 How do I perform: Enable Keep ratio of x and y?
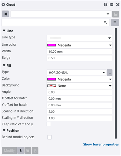pos(49,124)
